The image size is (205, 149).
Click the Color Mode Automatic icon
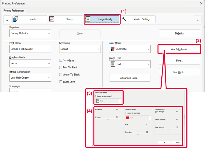(x=113, y=49)
